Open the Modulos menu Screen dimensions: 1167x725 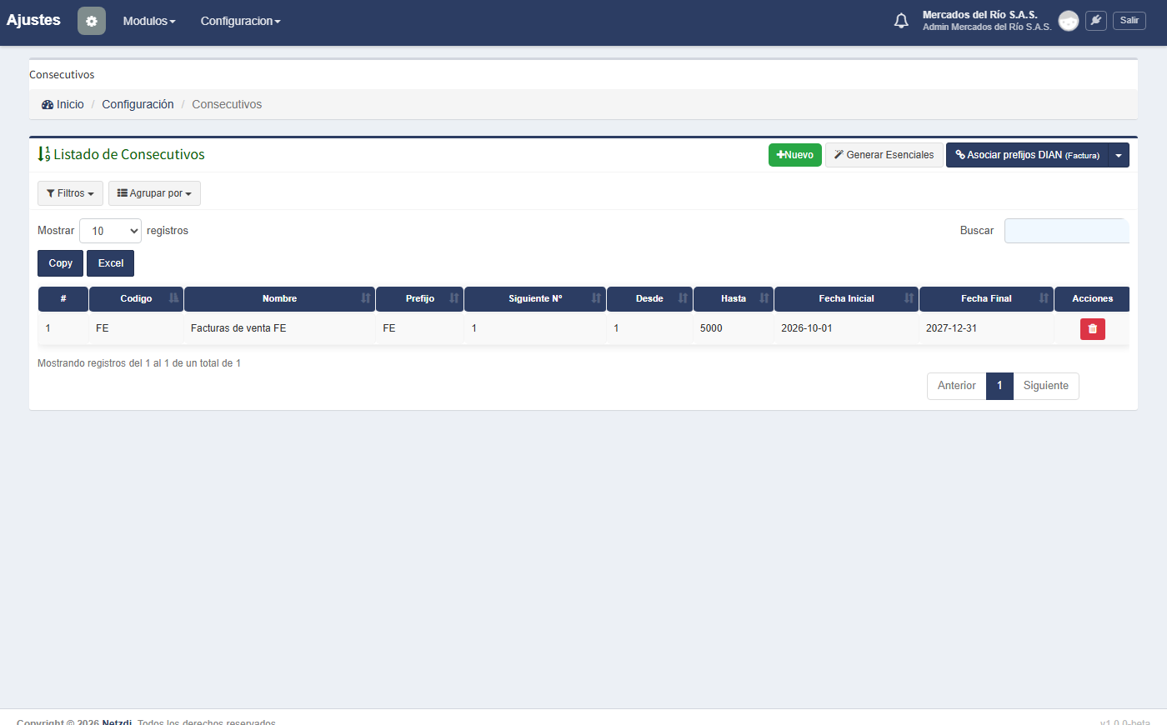149,21
